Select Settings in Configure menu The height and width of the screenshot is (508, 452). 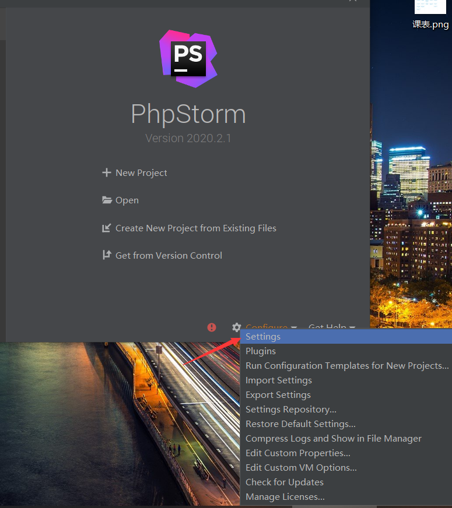tap(346, 337)
